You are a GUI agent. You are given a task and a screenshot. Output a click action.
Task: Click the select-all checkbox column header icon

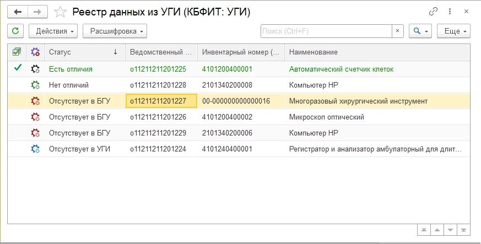coord(17,52)
